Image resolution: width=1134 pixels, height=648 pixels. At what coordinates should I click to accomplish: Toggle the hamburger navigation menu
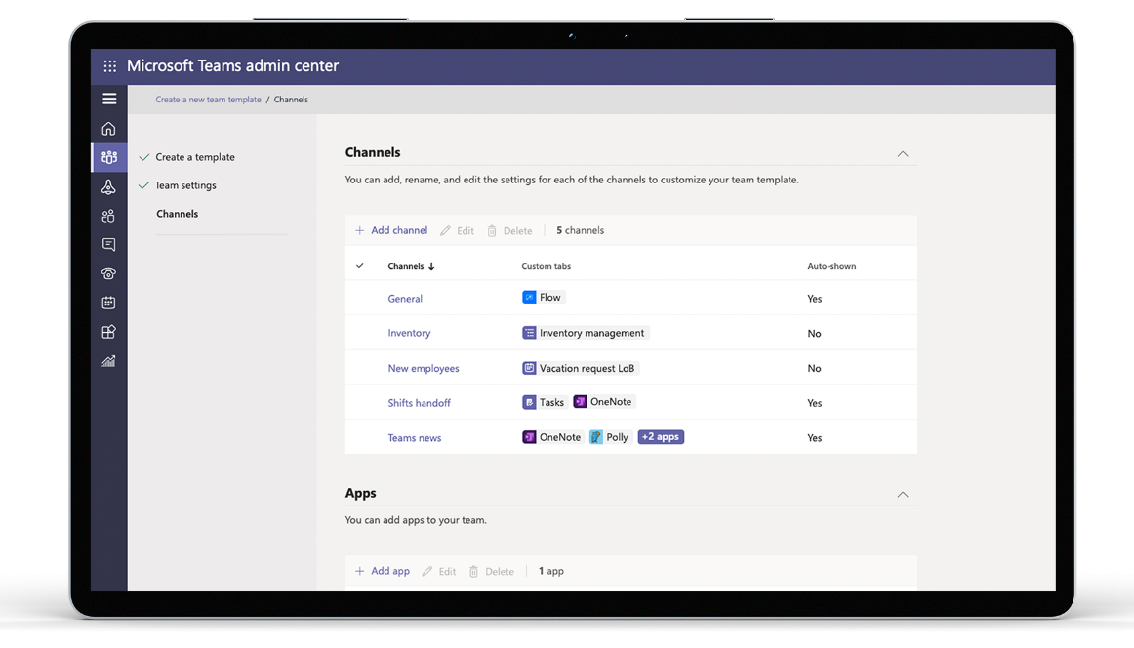point(109,99)
